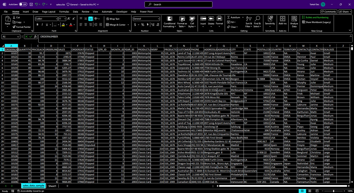354x193 pixels.
Task: Click the yellow fill color button
Action: (x=63, y=25)
